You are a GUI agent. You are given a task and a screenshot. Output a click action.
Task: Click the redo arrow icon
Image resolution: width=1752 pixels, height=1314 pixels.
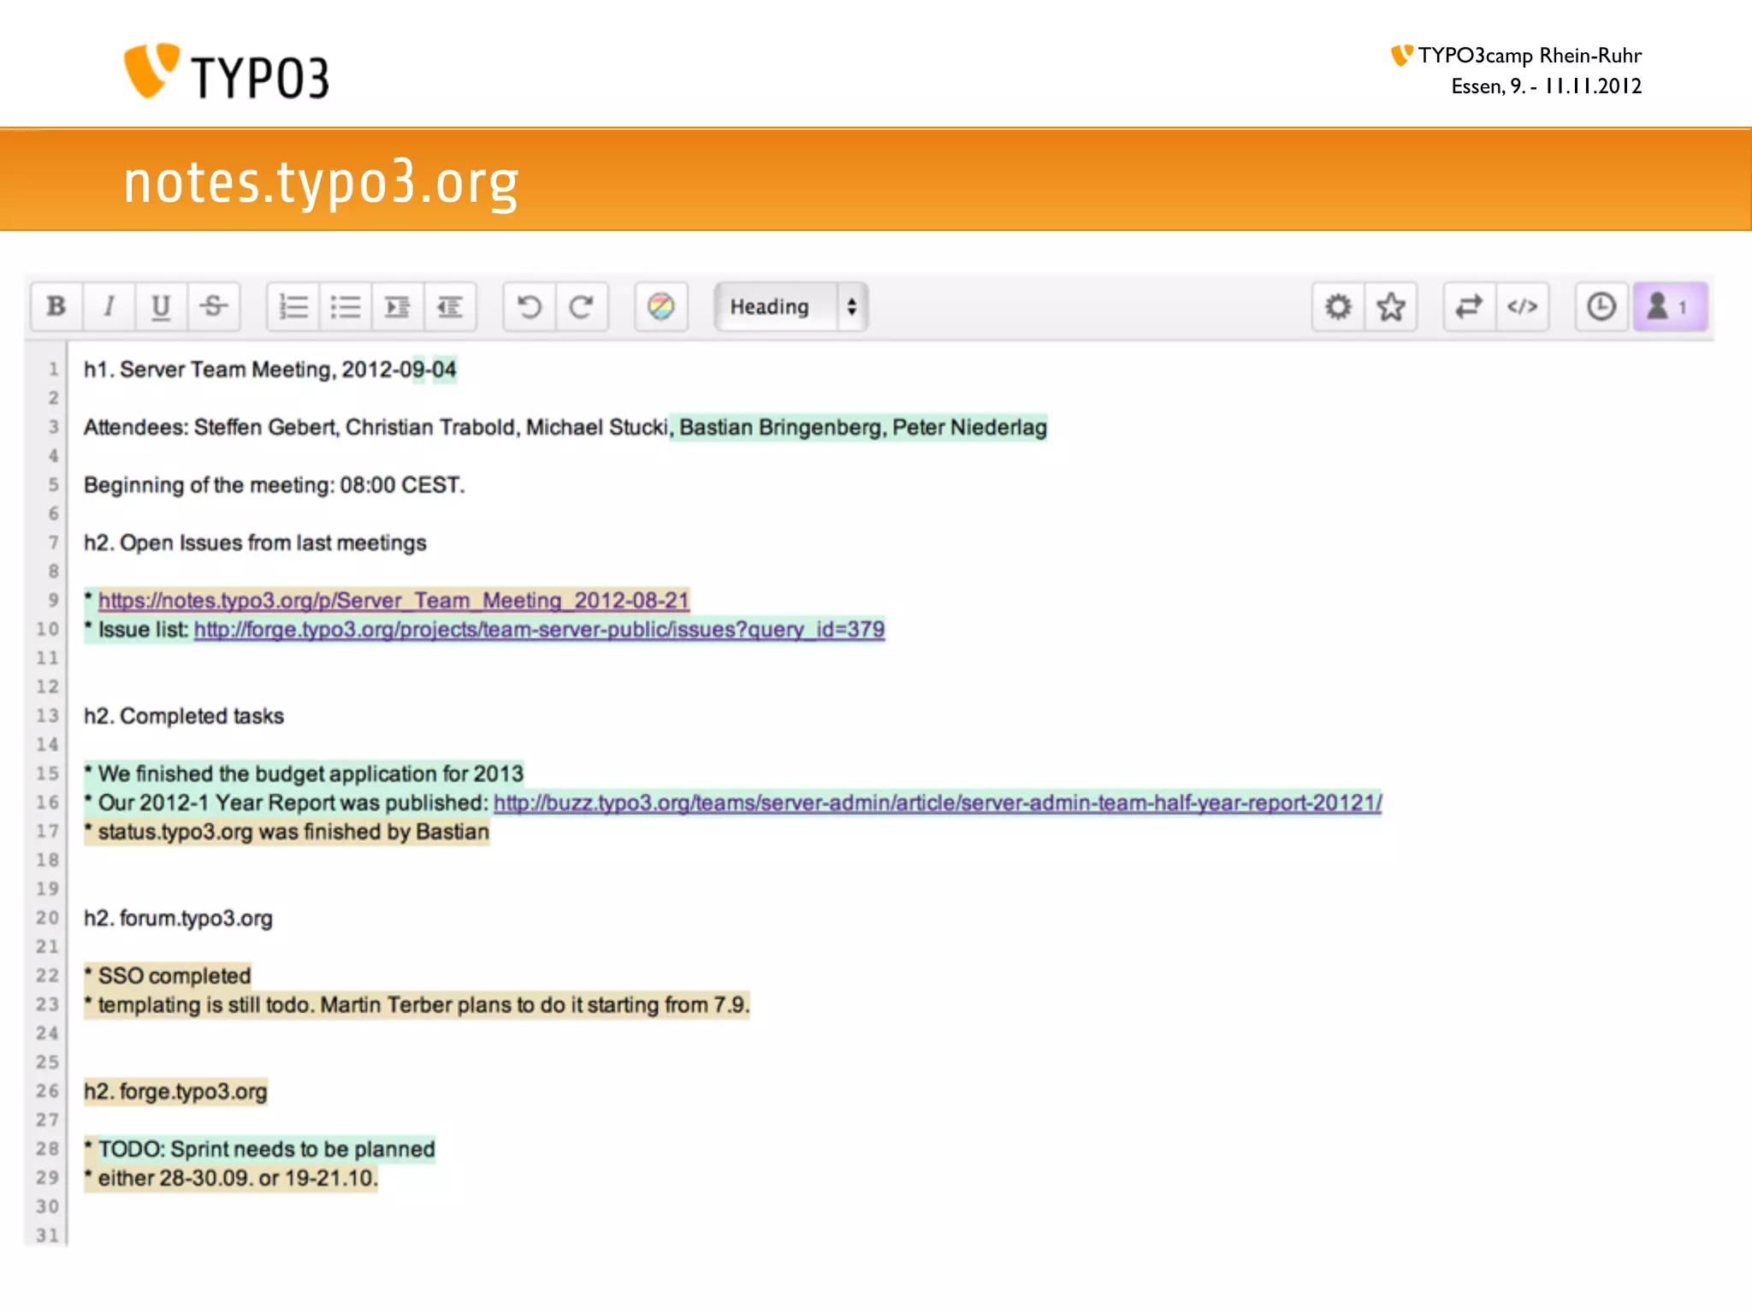point(582,306)
